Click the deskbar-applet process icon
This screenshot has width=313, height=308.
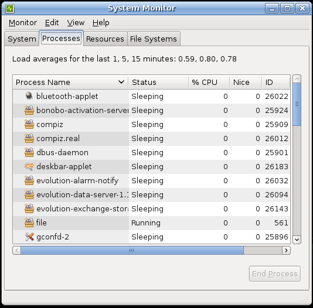[29, 166]
